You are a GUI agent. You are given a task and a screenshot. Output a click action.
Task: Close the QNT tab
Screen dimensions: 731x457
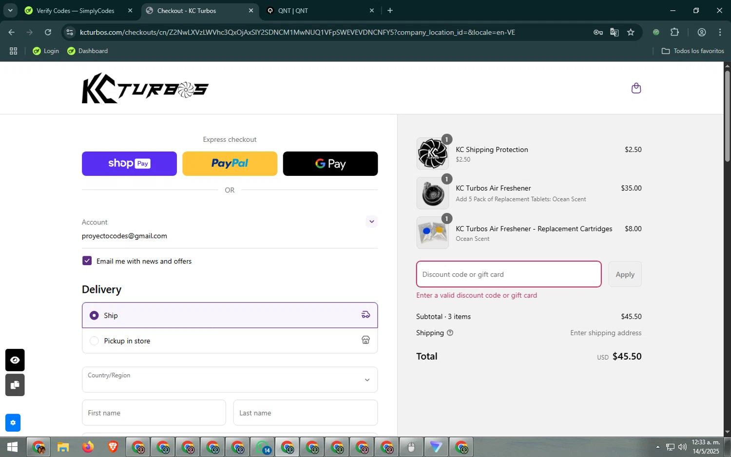(x=372, y=10)
